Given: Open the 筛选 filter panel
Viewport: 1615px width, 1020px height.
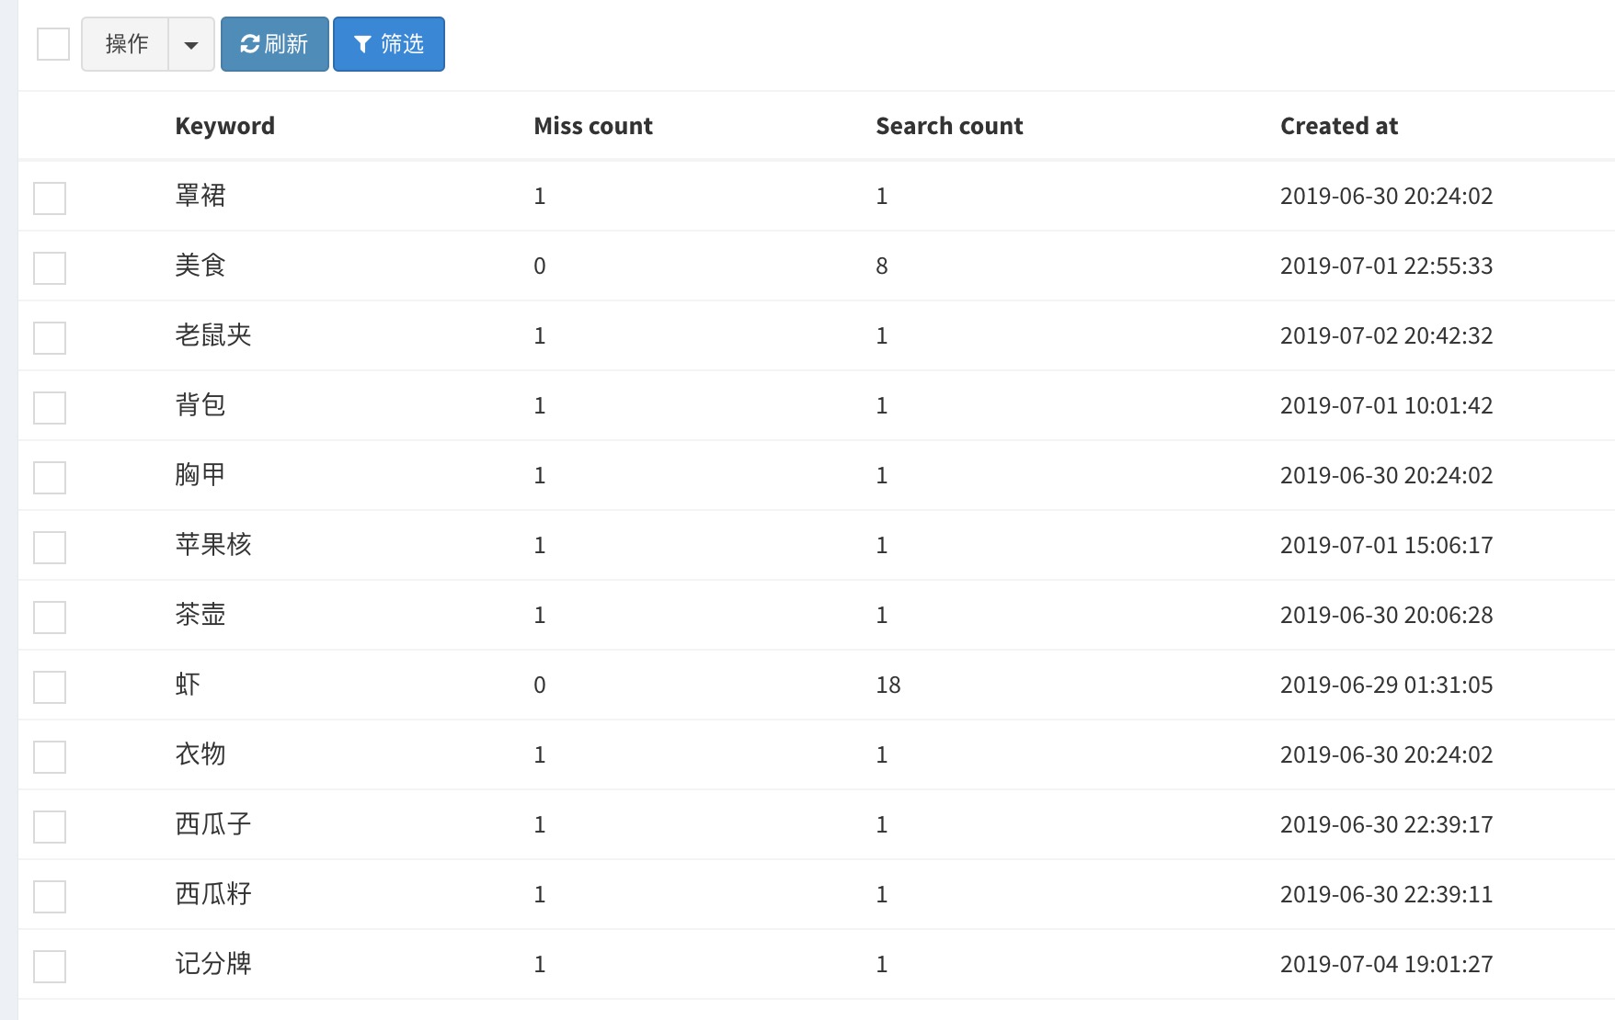Looking at the screenshot, I should [x=388, y=44].
